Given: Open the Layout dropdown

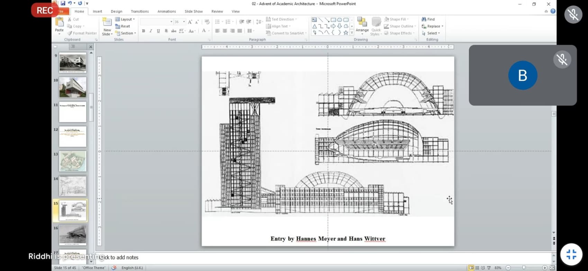Looking at the screenshot, I should [125, 19].
